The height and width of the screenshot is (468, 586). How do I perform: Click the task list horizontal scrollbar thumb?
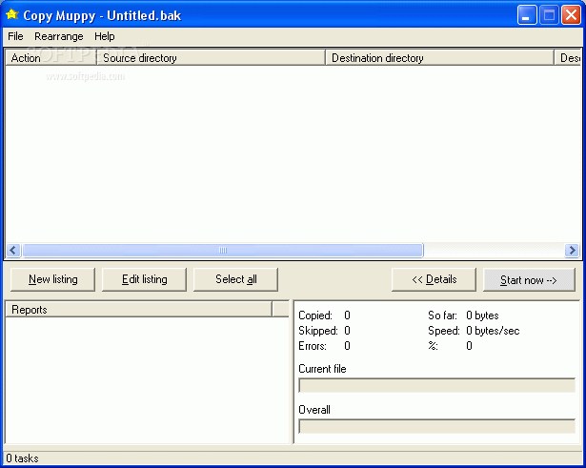(223, 250)
